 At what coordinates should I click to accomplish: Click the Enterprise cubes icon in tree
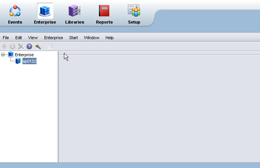pyautogui.click(x=11, y=54)
